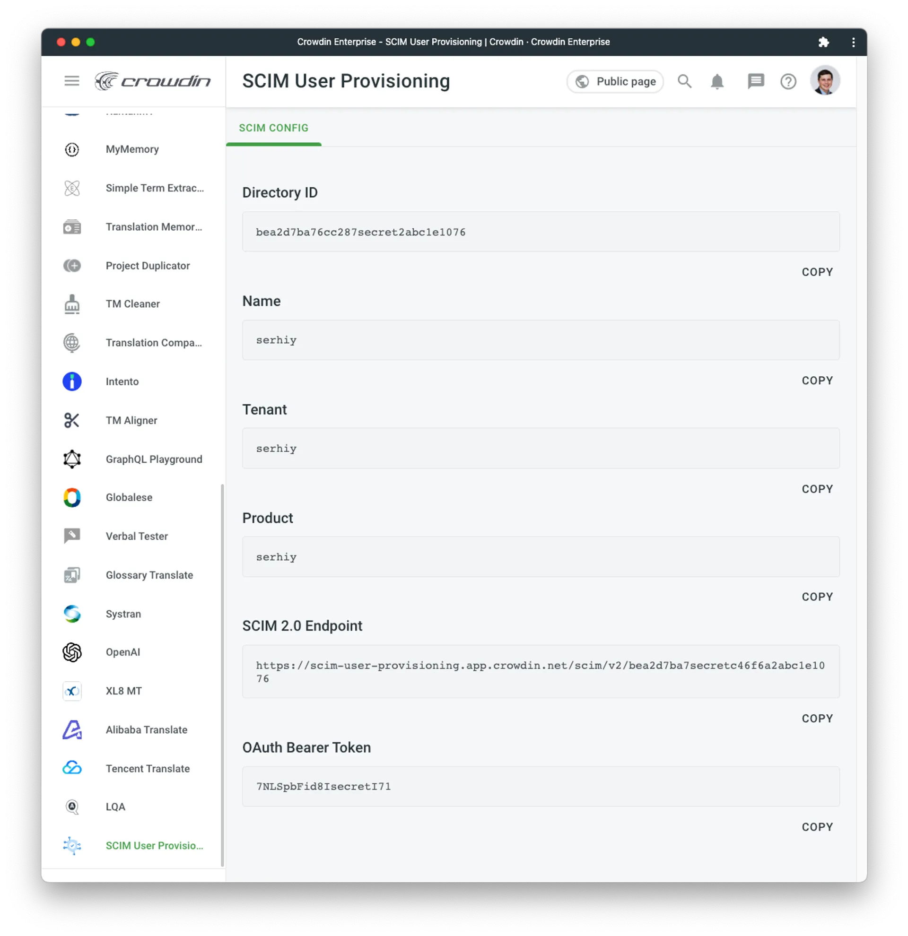Screen dimensions: 908x936
Task: Open Translation Comparison globe icon
Action: (x=71, y=343)
